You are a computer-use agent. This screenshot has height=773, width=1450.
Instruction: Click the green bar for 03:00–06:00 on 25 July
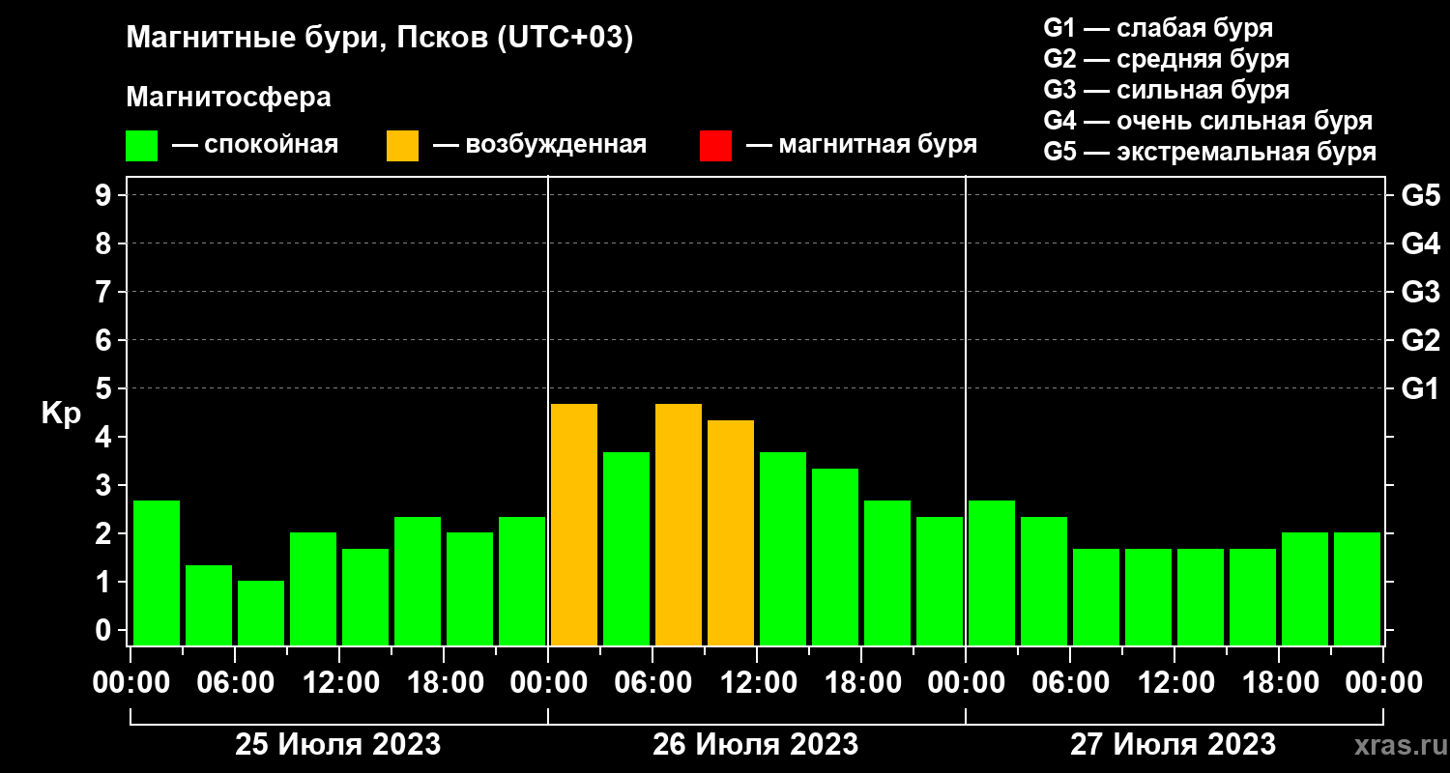click(x=209, y=605)
